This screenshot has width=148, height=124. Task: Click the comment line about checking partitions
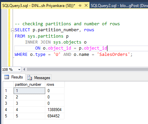coord(67,24)
